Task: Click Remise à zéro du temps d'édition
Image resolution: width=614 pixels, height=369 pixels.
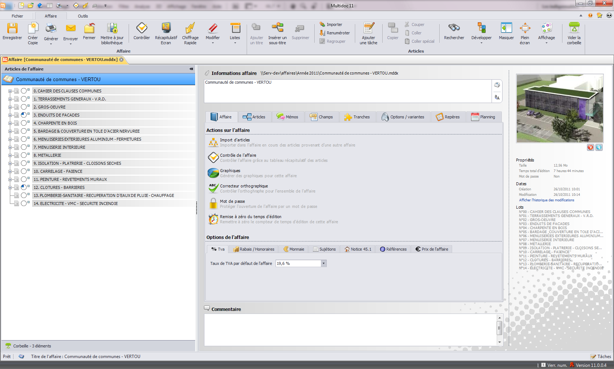Action: 251,217
